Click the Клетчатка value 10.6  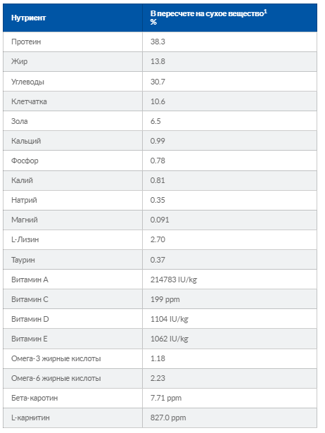(x=158, y=101)
